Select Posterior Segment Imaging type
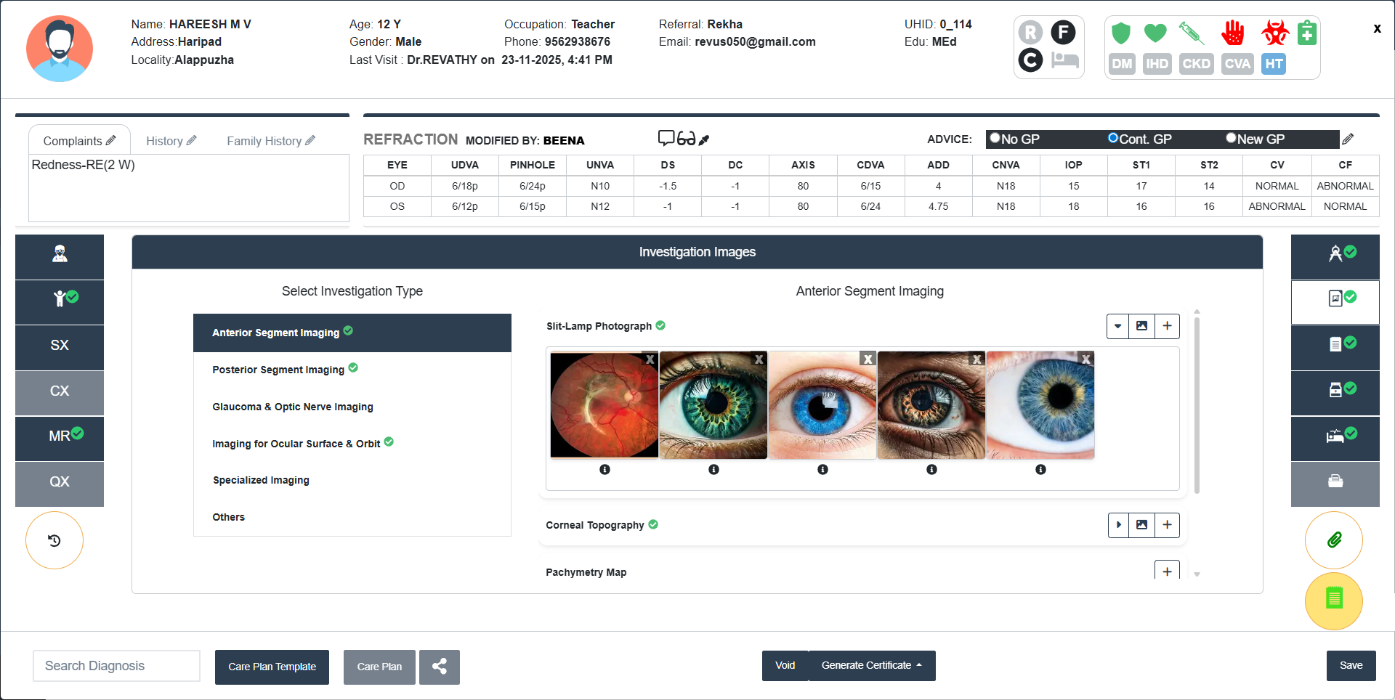The image size is (1395, 700). pos(278,370)
